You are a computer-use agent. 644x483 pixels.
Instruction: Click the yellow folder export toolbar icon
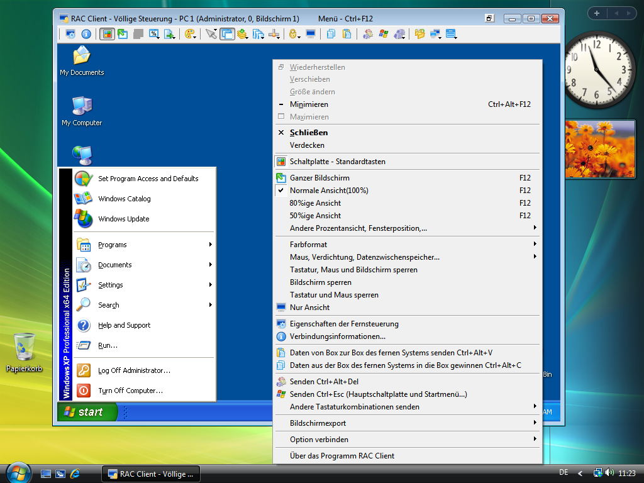point(419,34)
